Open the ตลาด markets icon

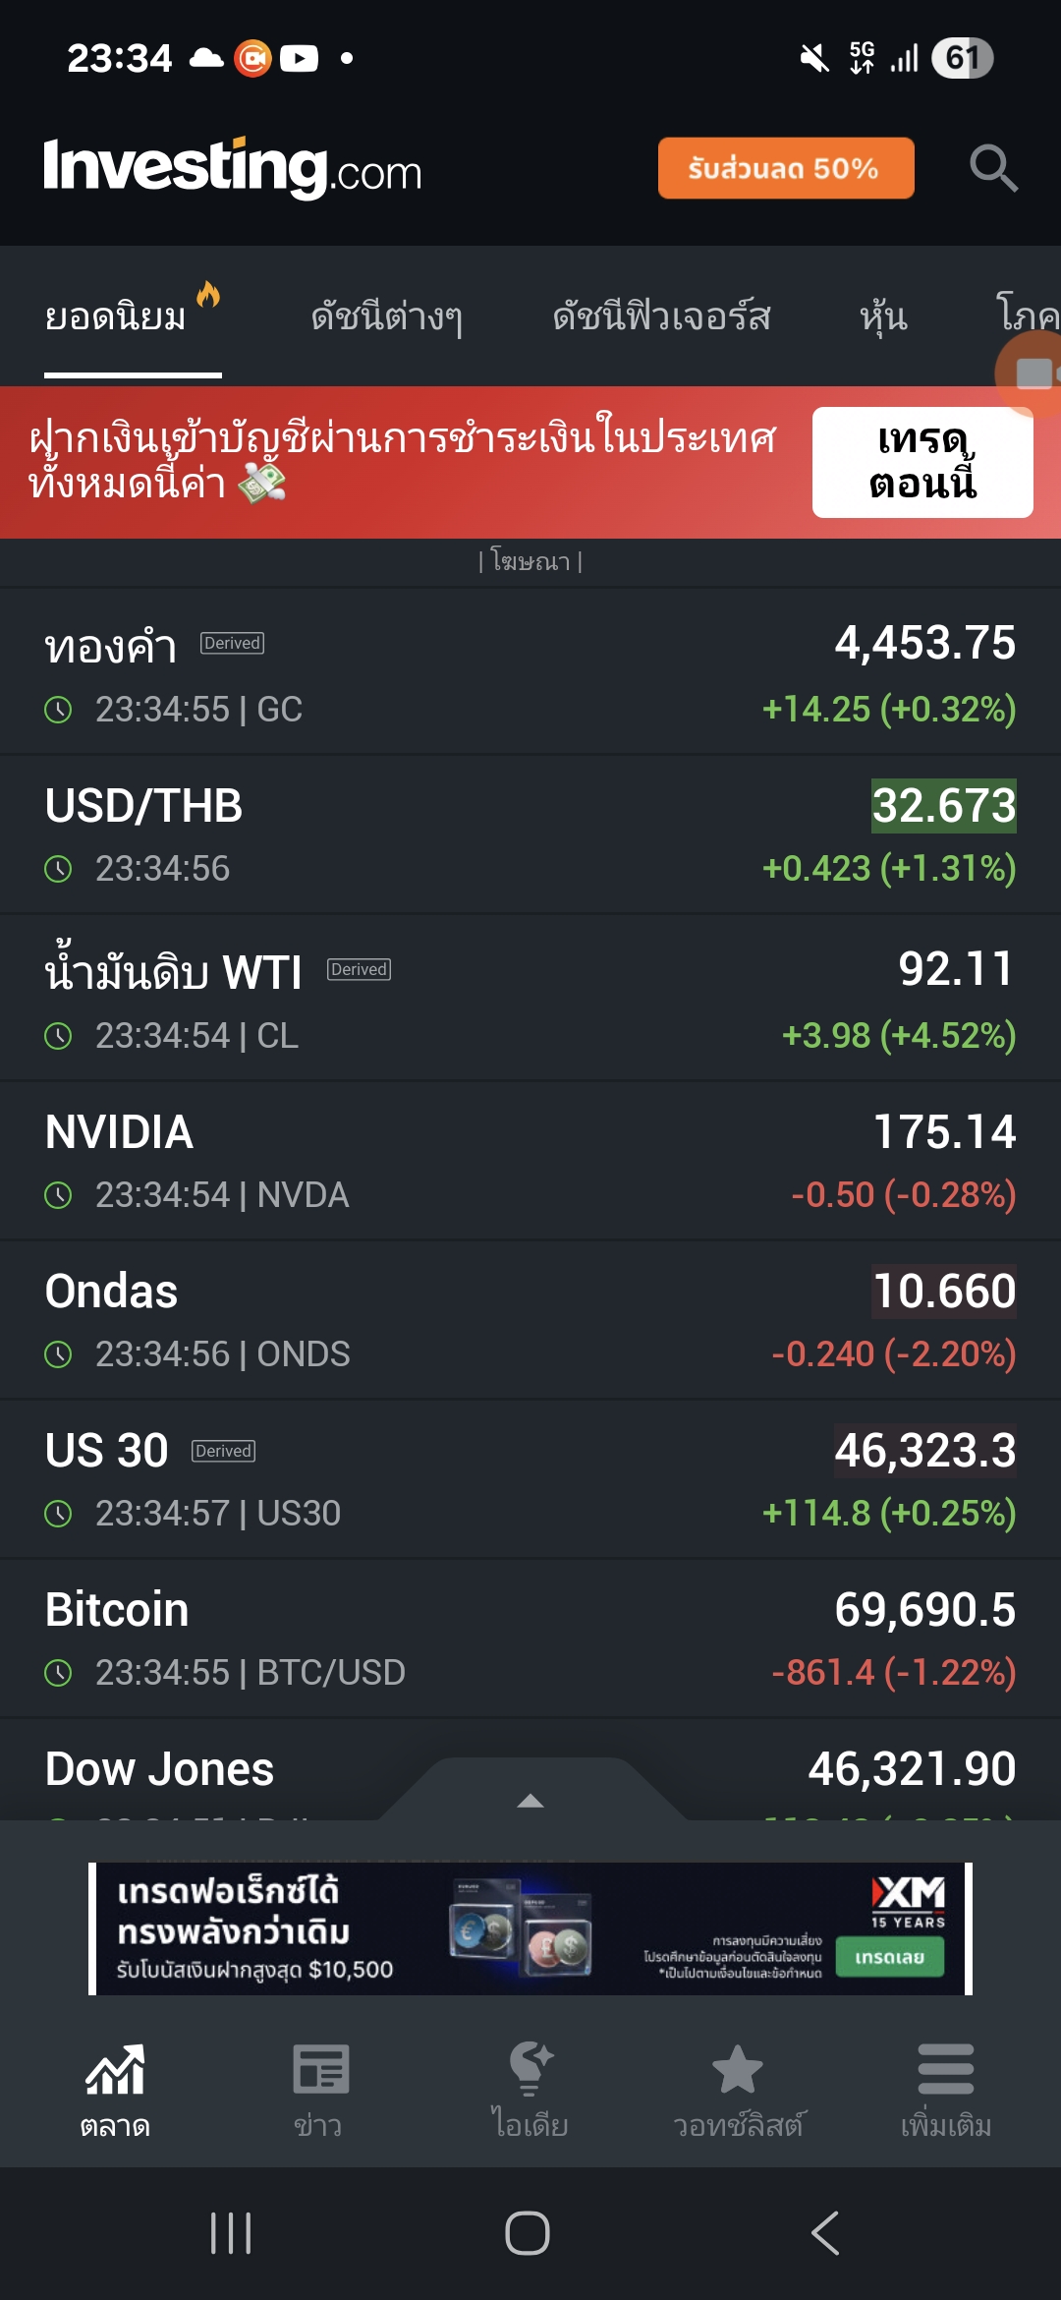tap(115, 2068)
